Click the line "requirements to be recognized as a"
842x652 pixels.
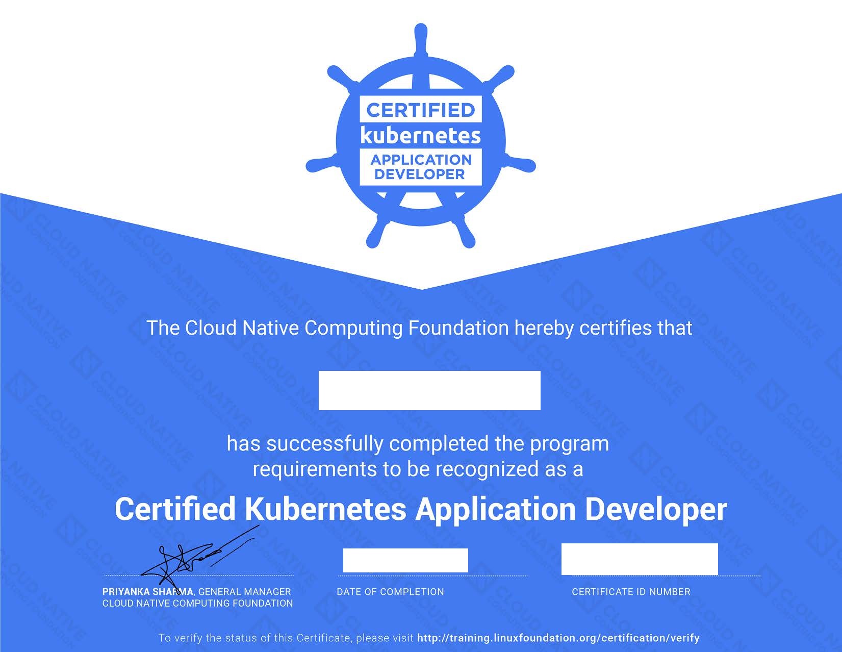(x=418, y=468)
